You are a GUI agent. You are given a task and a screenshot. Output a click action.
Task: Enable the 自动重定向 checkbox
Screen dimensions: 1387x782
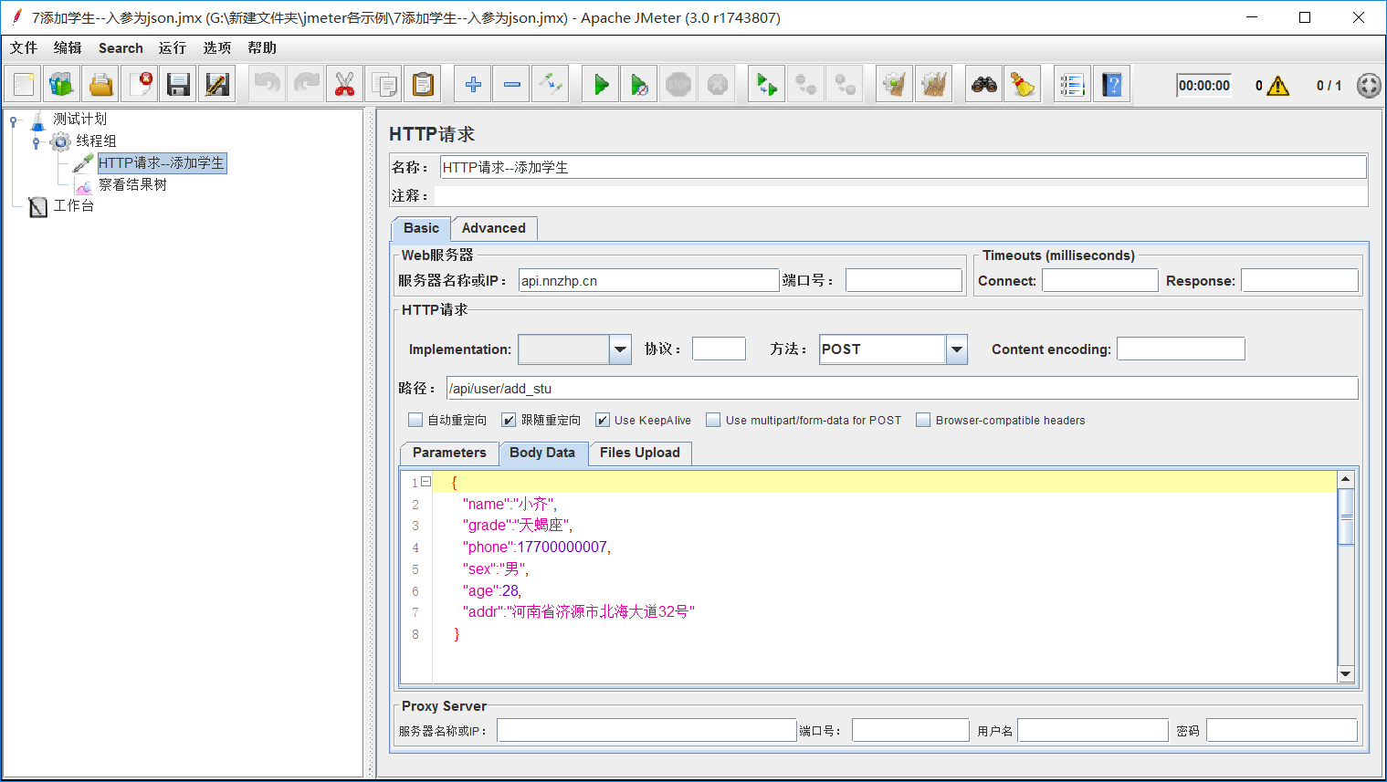click(x=415, y=420)
